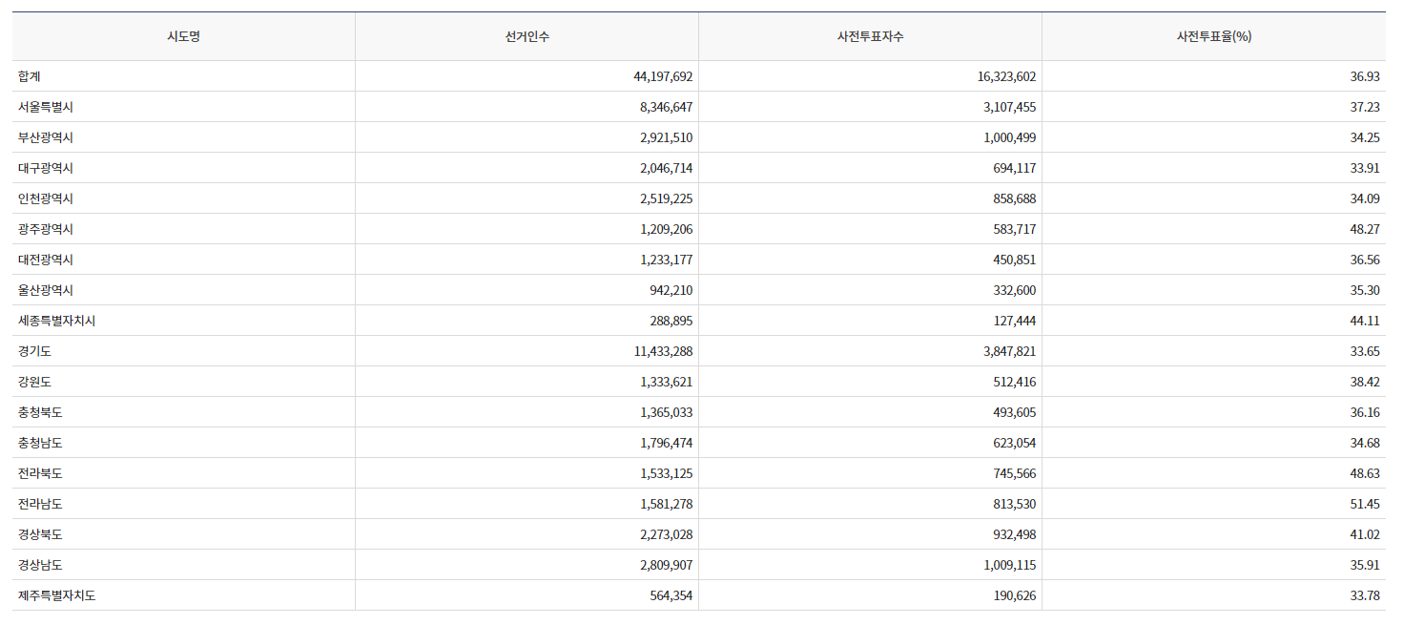The height and width of the screenshot is (625, 1404).
Task: Click Gangwon voters value 1,333,621
Action: [667, 382]
